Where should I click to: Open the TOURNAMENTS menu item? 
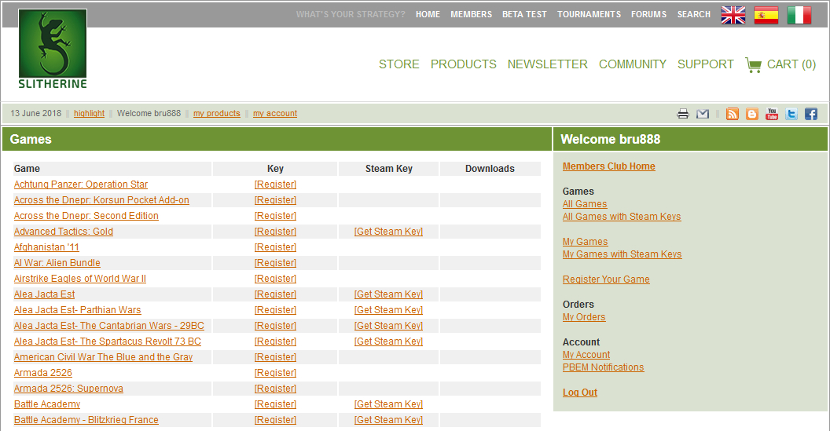pyautogui.click(x=589, y=15)
